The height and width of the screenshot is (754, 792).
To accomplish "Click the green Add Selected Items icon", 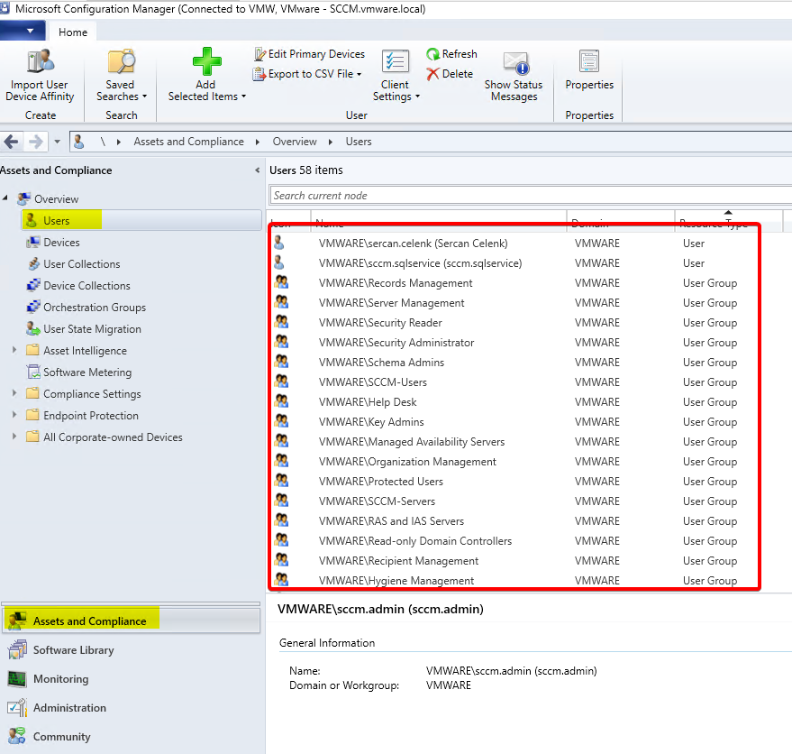I will (x=206, y=62).
